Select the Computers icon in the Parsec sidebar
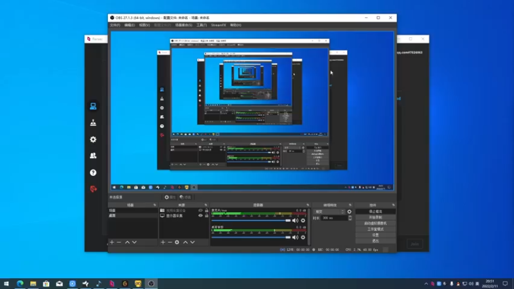This screenshot has height=289, width=514. click(93, 106)
